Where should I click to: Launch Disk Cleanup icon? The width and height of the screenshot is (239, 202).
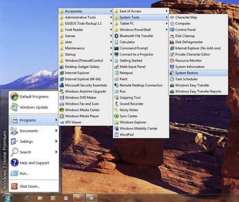point(172,36)
